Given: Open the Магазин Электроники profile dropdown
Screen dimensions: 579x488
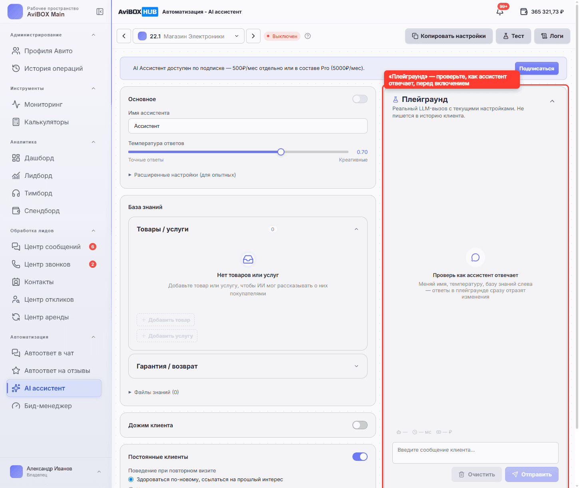Looking at the screenshot, I should [189, 36].
